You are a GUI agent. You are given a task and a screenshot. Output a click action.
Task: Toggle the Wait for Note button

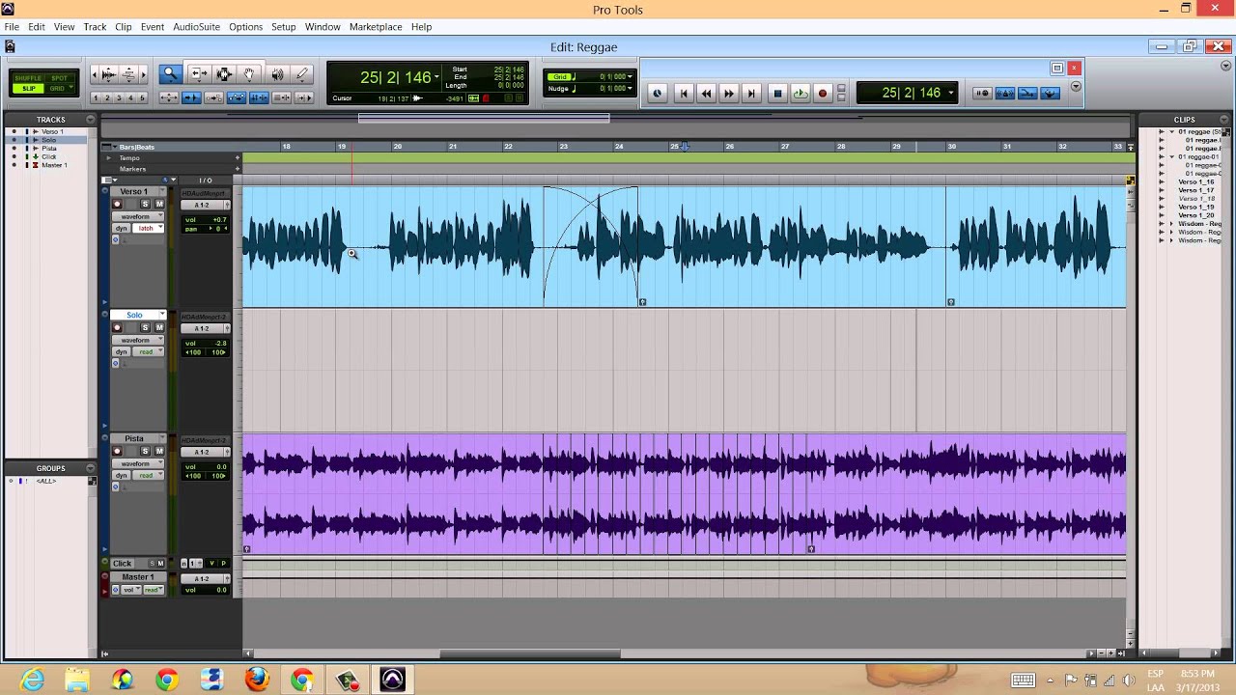pyautogui.click(x=982, y=94)
